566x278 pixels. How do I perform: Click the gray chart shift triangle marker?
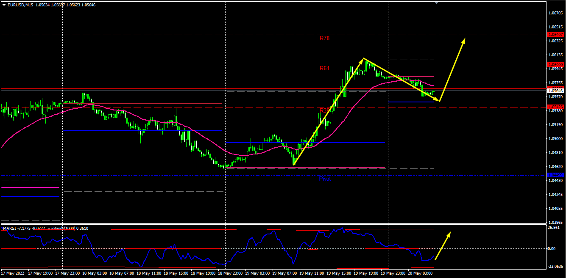click(437, 2)
